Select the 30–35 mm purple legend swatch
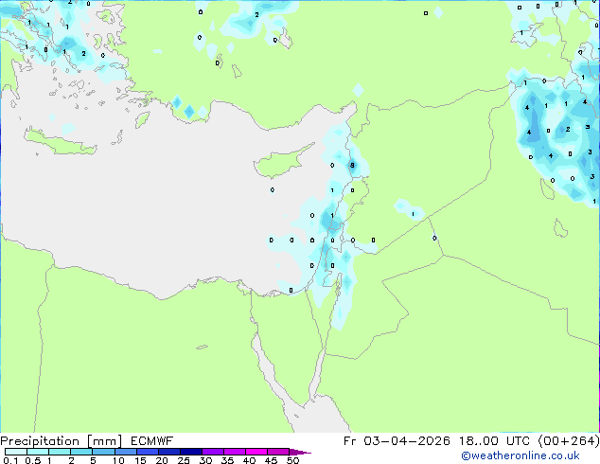Image resolution: width=600 pixels, height=464 pixels. click(212, 452)
